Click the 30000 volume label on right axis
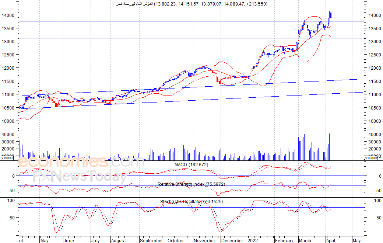Screen dimensions: 383x243 tap(375, 142)
